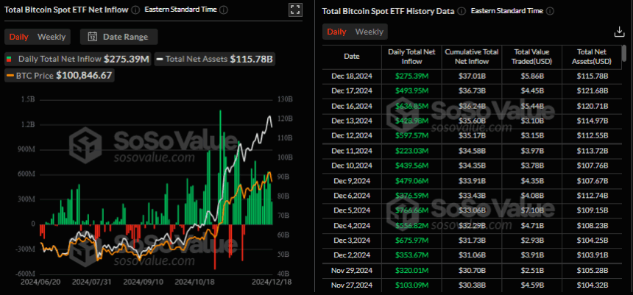Click the info icon beside Total Bitcoin Spot ETF Net Inflow
The image size is (633, 295).
click(136, 10)
